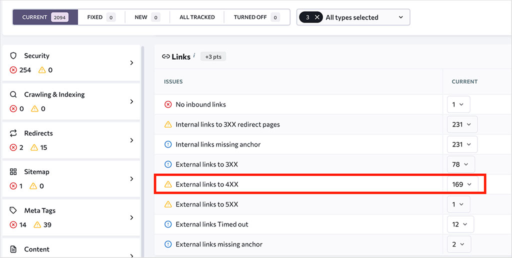
Task: Click the Redirects warning count 15 icon
Action: coord(34,147)
